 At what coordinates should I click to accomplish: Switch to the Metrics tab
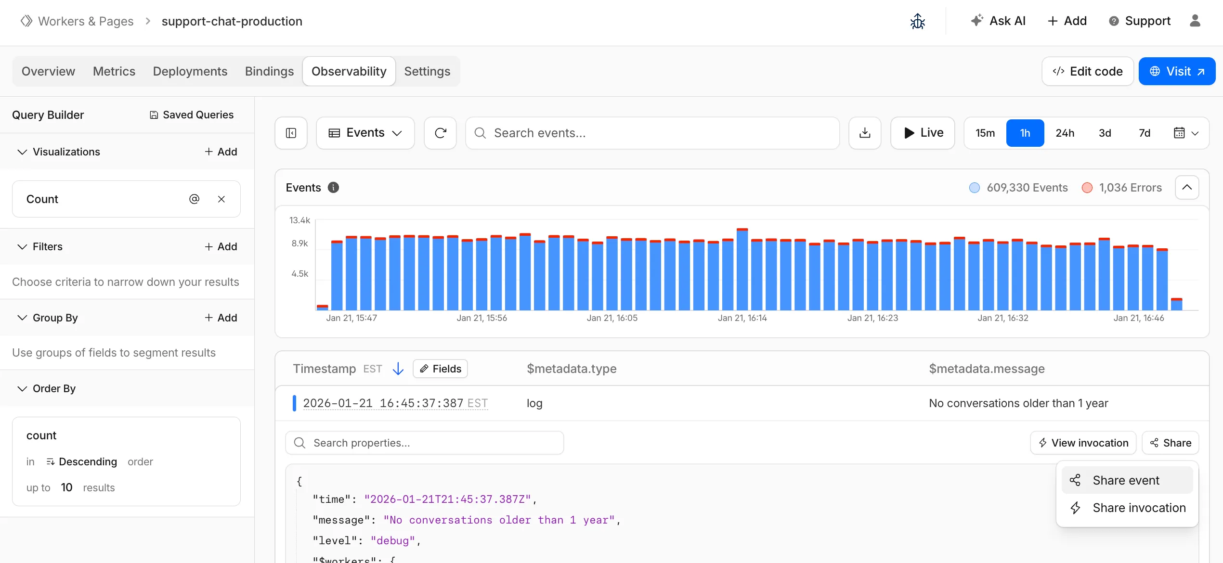(x=114, y=71)
